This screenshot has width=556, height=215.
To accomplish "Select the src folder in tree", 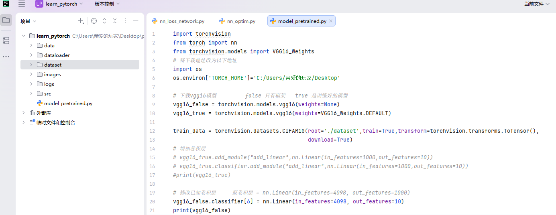I will [x=47, y=93].
